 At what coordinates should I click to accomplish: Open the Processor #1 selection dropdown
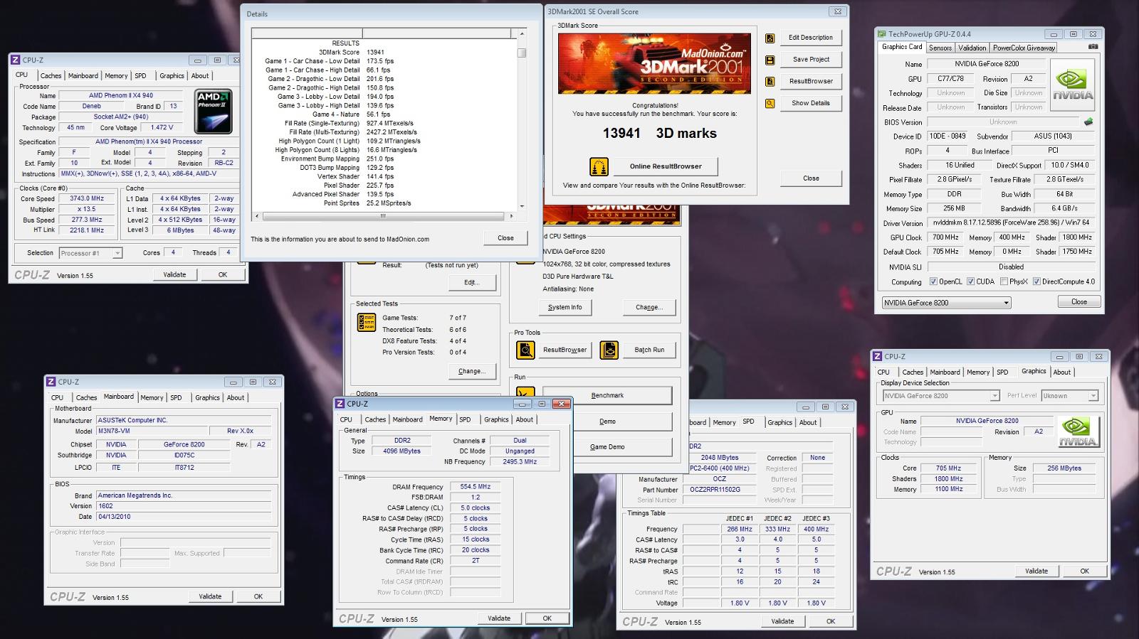(90, 253)
